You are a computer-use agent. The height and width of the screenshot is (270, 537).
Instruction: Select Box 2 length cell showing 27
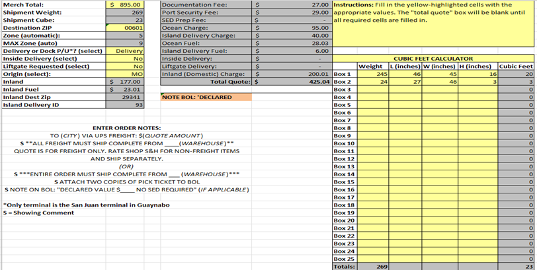pyautogui.click(x=405, y=82)
